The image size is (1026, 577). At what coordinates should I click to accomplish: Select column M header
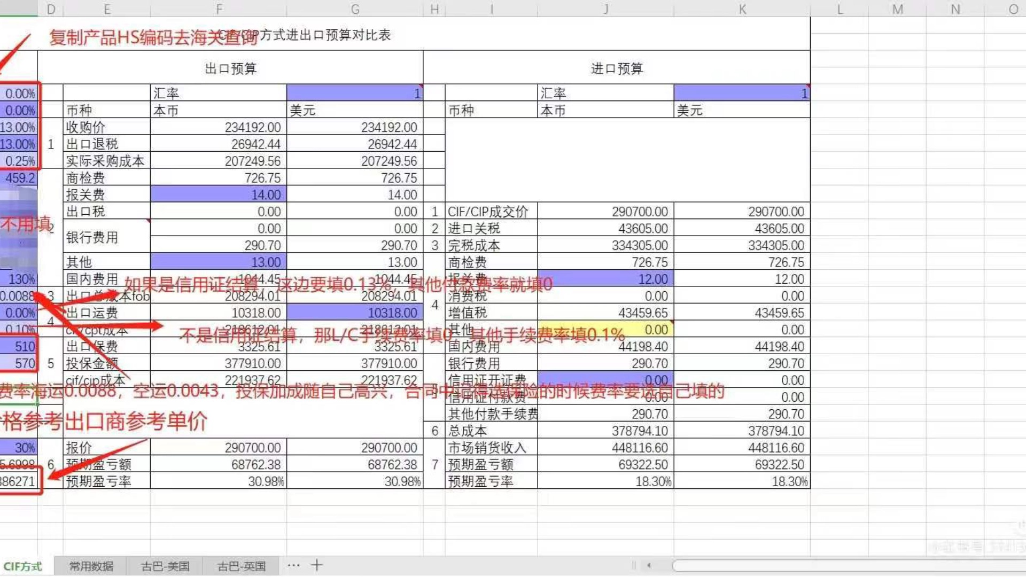(898, 9)
